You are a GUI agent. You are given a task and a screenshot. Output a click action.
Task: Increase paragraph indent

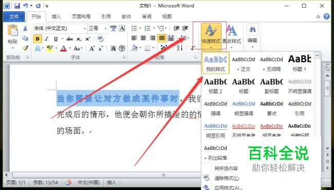click(x=185, y=28)
